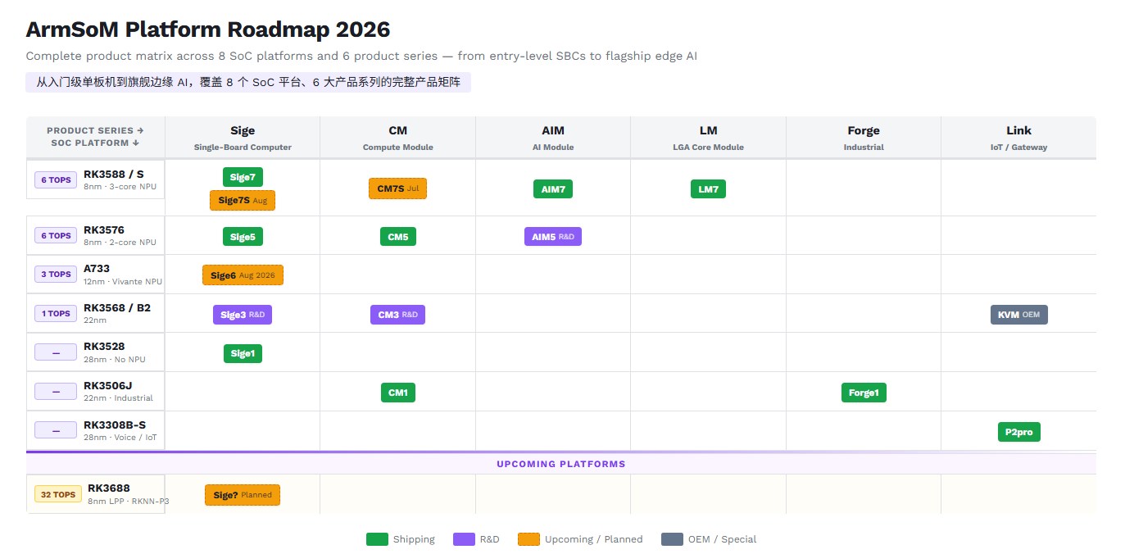
Task: Select the Sige7S Aug badge
Action: [x=243, y=200]
